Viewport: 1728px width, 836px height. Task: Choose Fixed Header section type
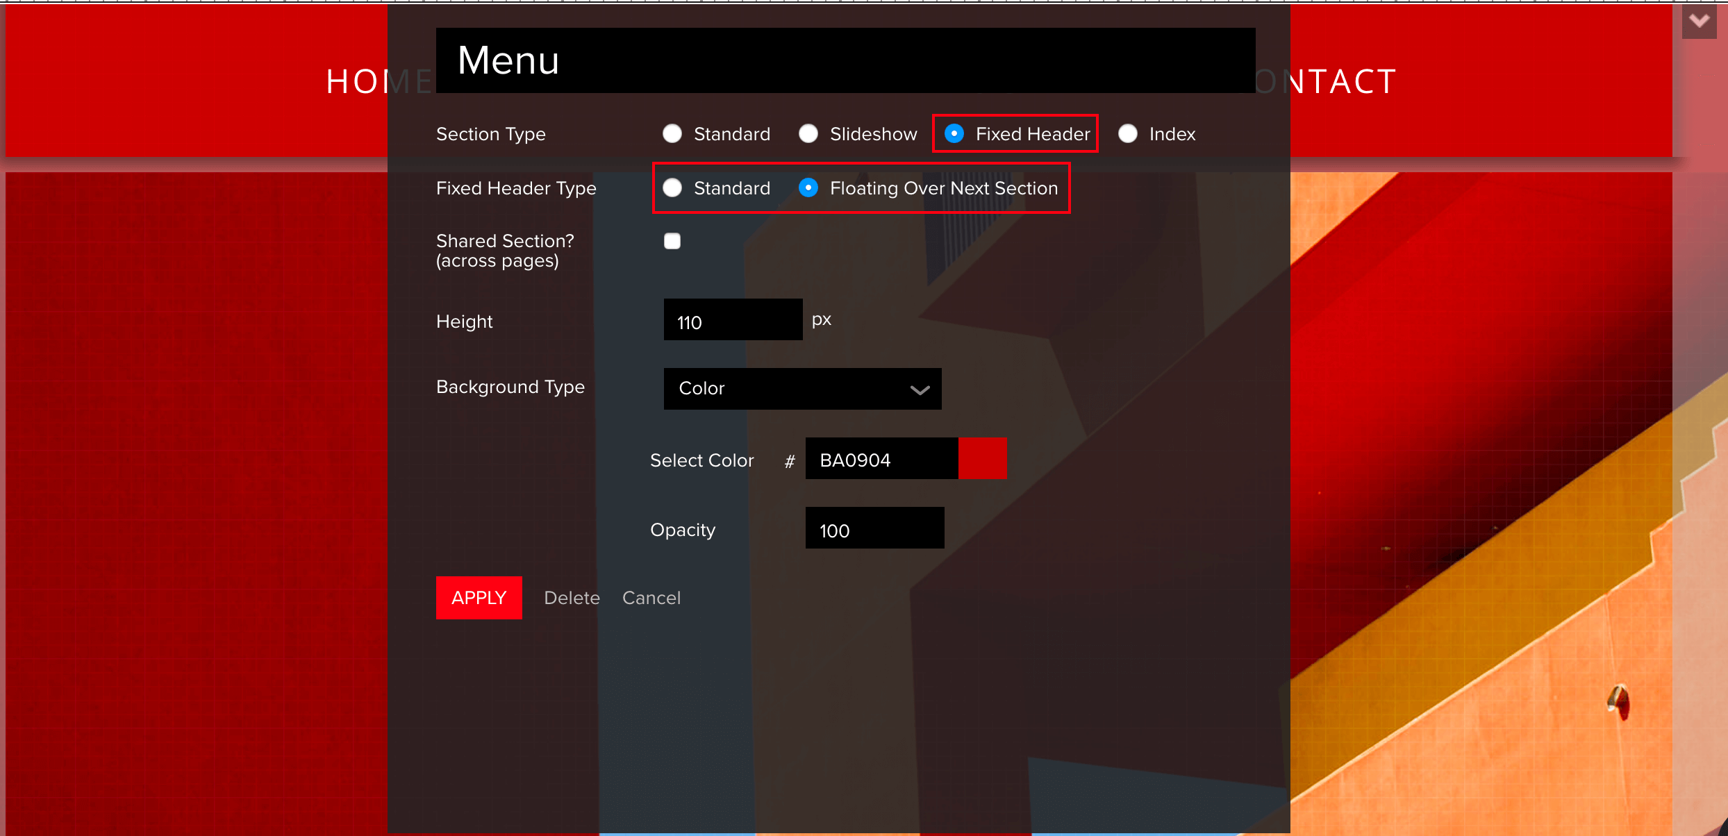point(954,133)
